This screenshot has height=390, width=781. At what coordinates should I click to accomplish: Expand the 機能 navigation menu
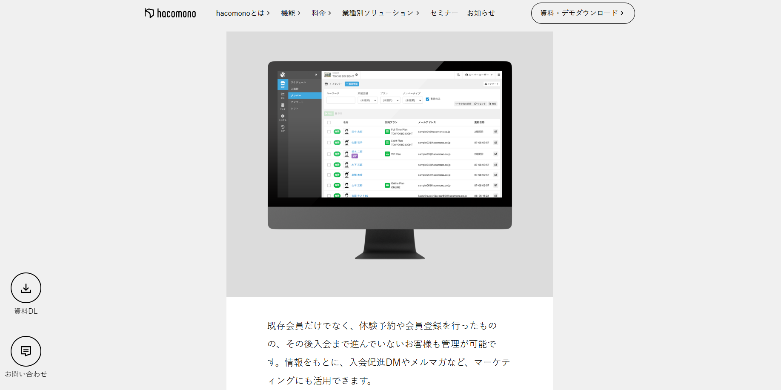coord(291,13)
